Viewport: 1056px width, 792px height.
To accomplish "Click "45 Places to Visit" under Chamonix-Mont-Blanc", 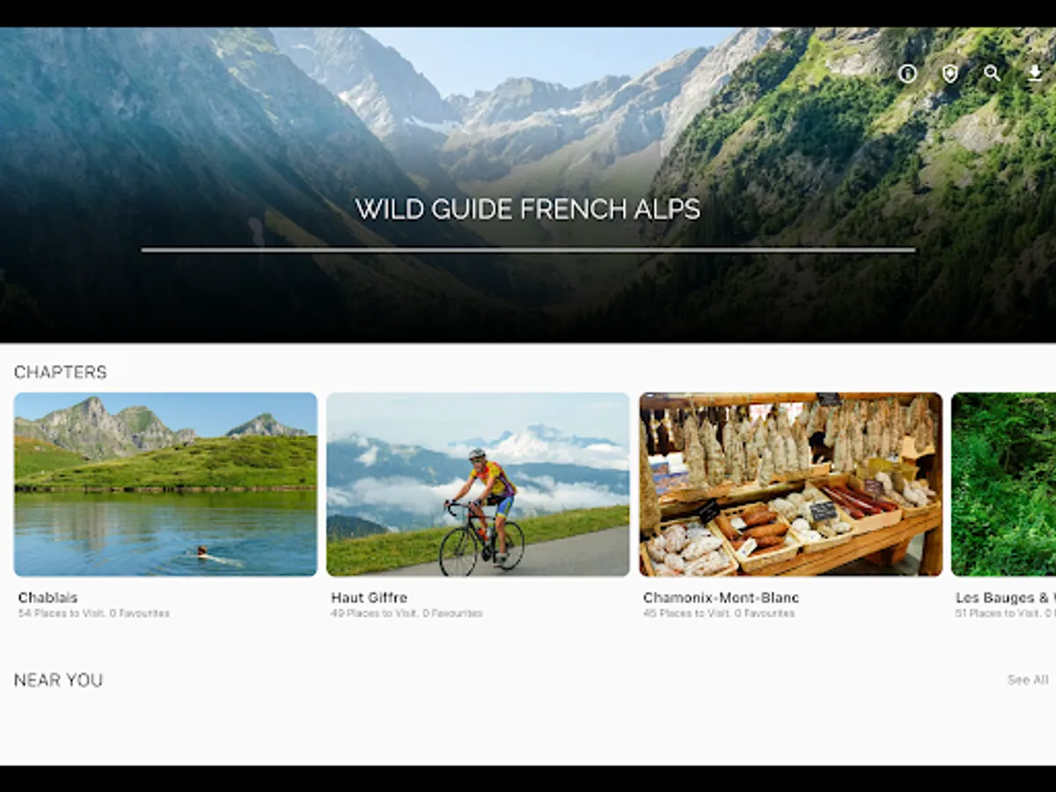I will click(686, 613).
